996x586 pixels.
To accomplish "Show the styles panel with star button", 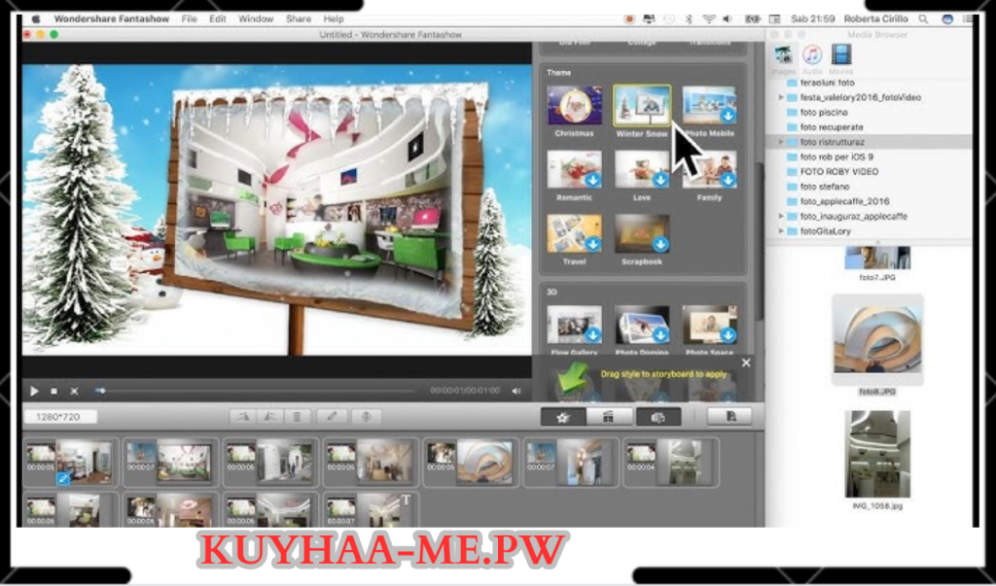I will 563,417.
